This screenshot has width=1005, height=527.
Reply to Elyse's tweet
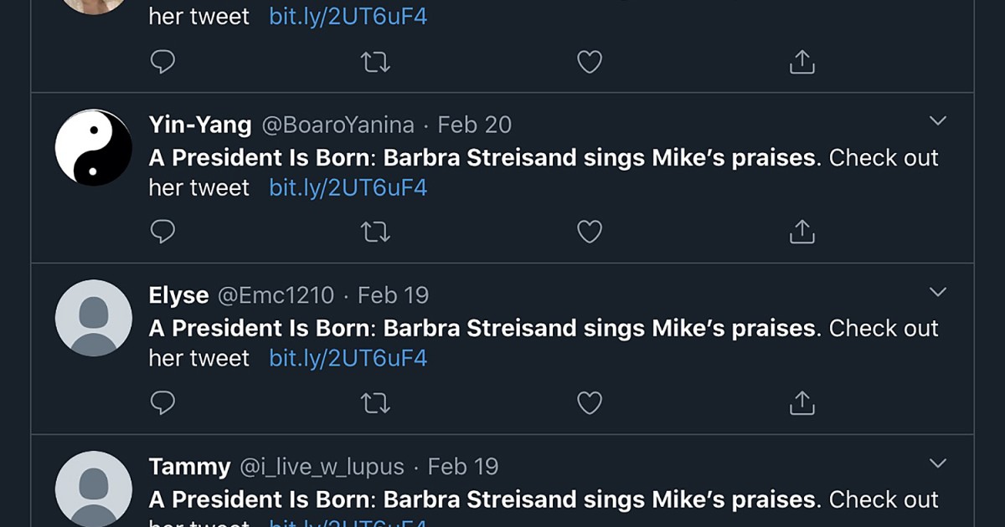pyautogui.click(x=162, y=402)
